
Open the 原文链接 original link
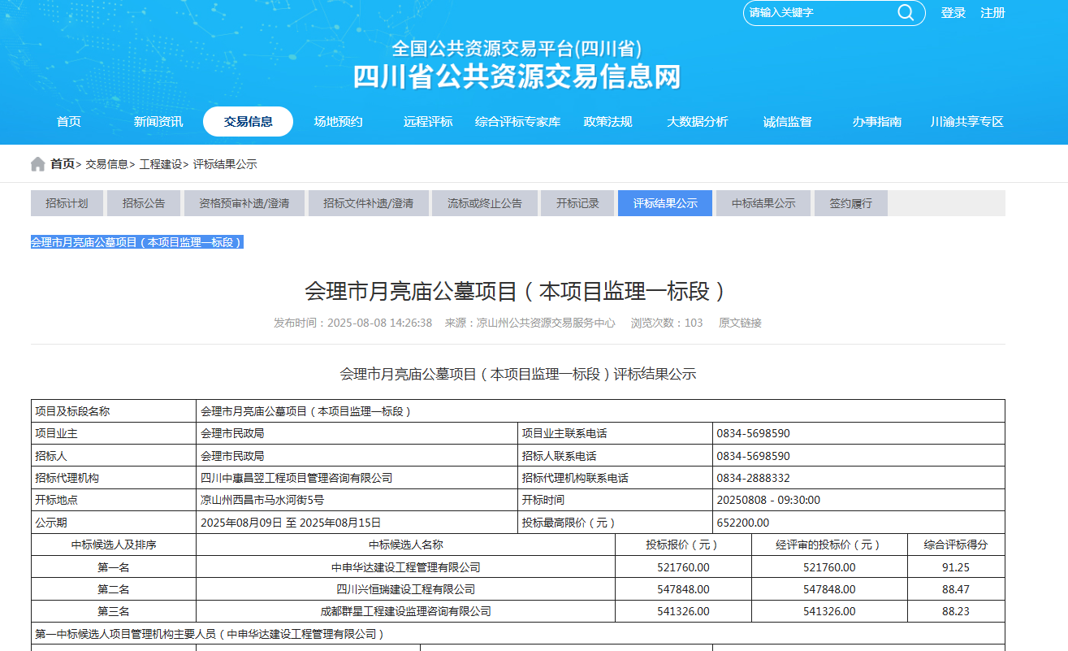(x=740, y=323)
